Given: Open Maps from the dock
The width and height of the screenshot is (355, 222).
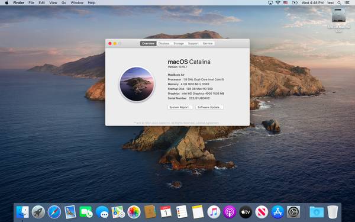Looking at the screenshot, I should coord(118,212).
